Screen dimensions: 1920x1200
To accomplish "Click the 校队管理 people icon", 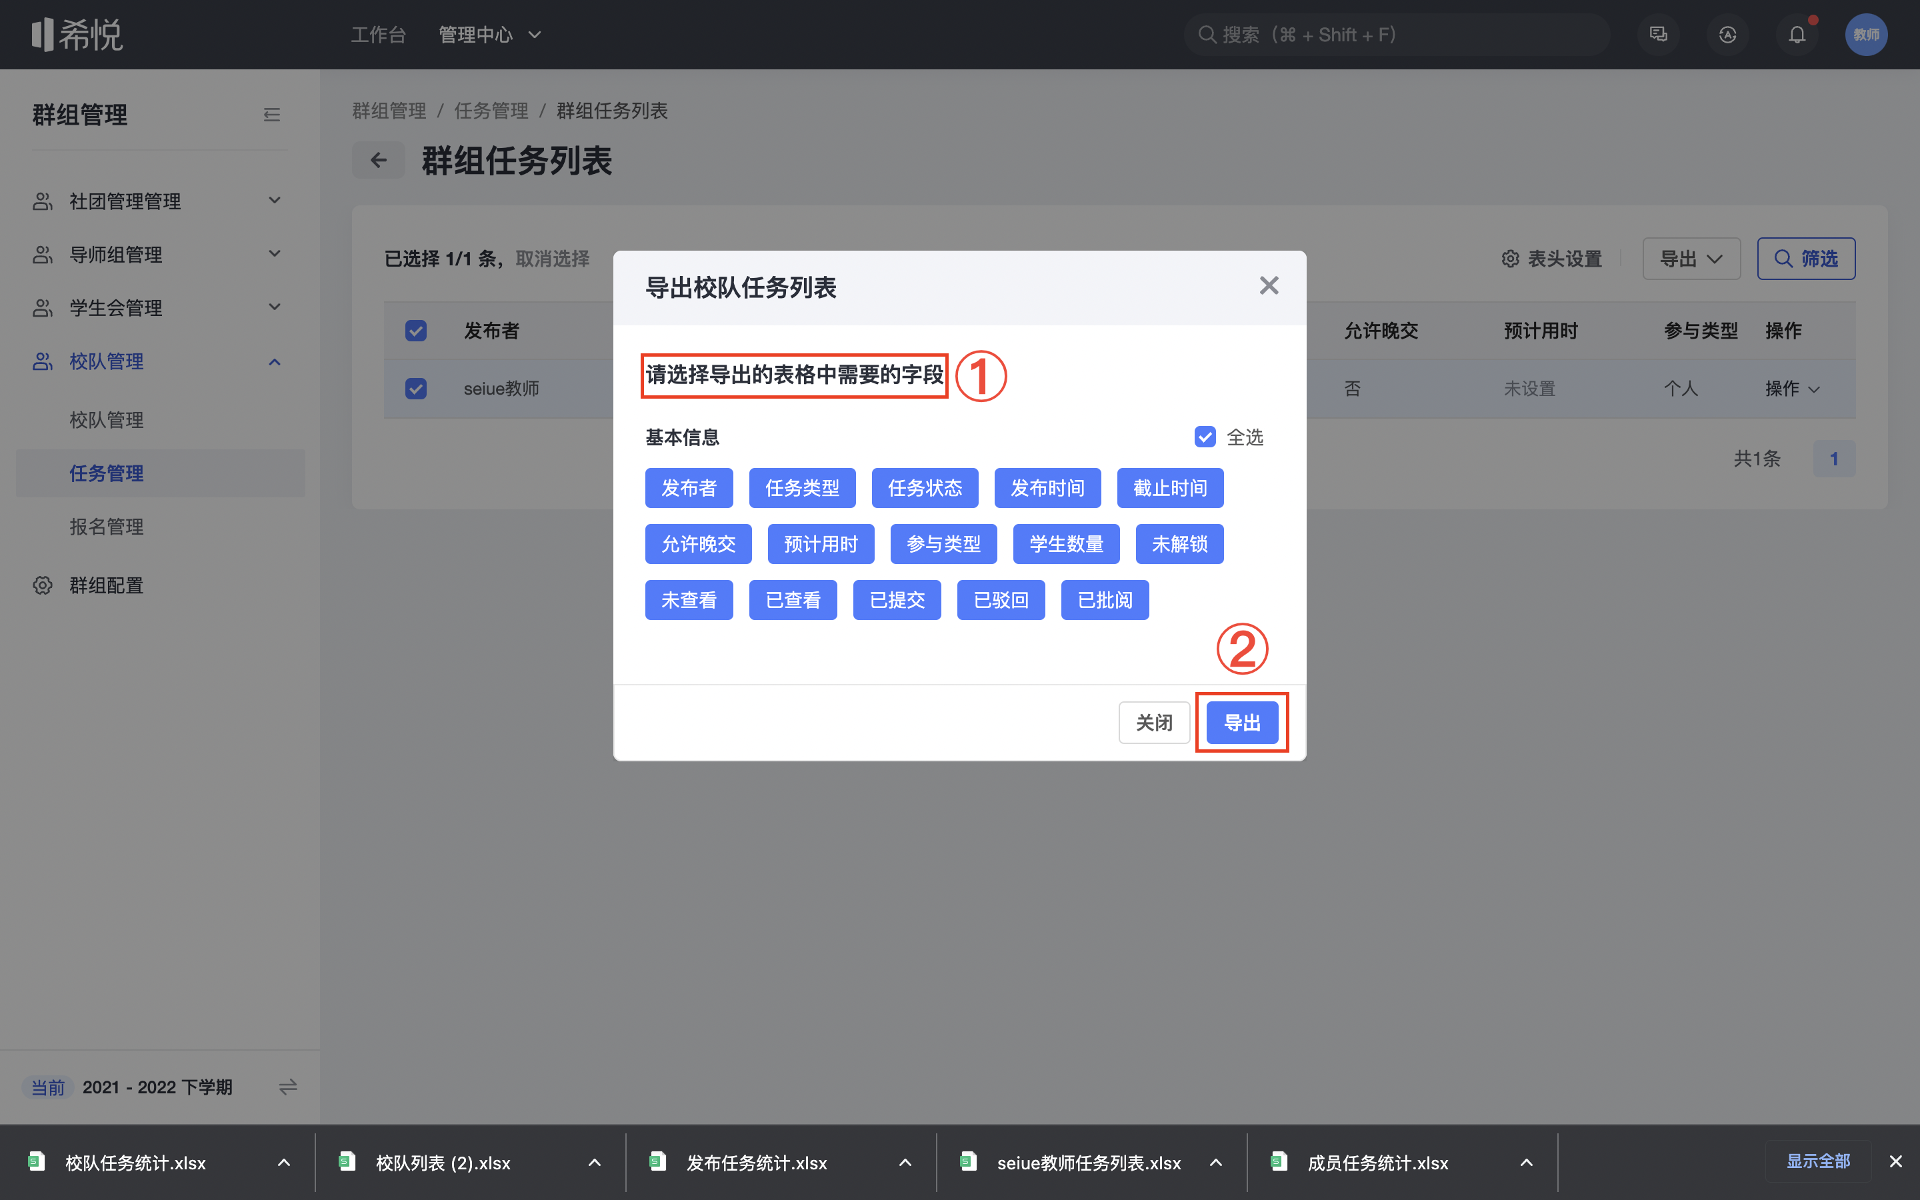I will tap(42, 361).
